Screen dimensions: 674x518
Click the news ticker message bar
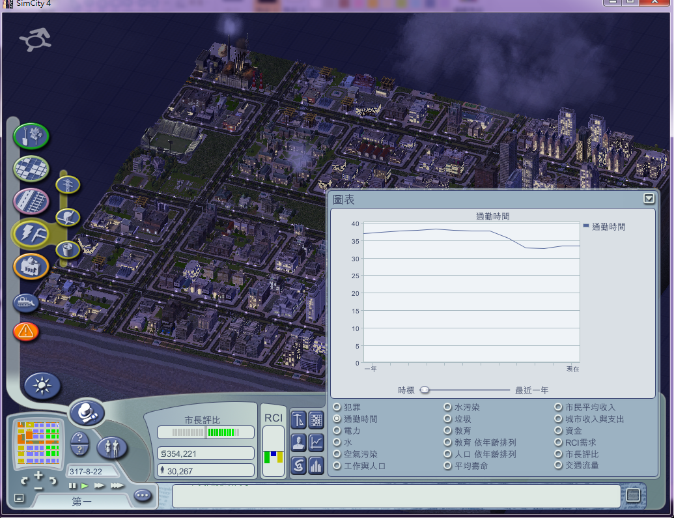(x=397, y=496)
